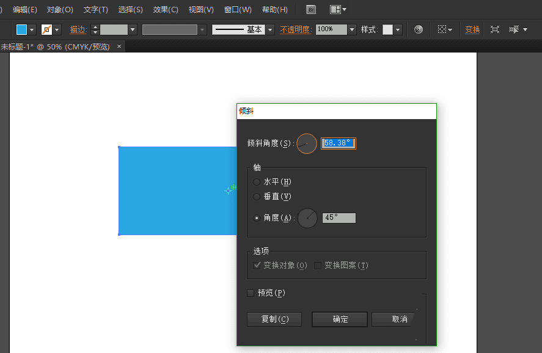Click the 不透明度 opacity link
The height and width of the screenshot is (353, 542).
(x=295, y=30)
